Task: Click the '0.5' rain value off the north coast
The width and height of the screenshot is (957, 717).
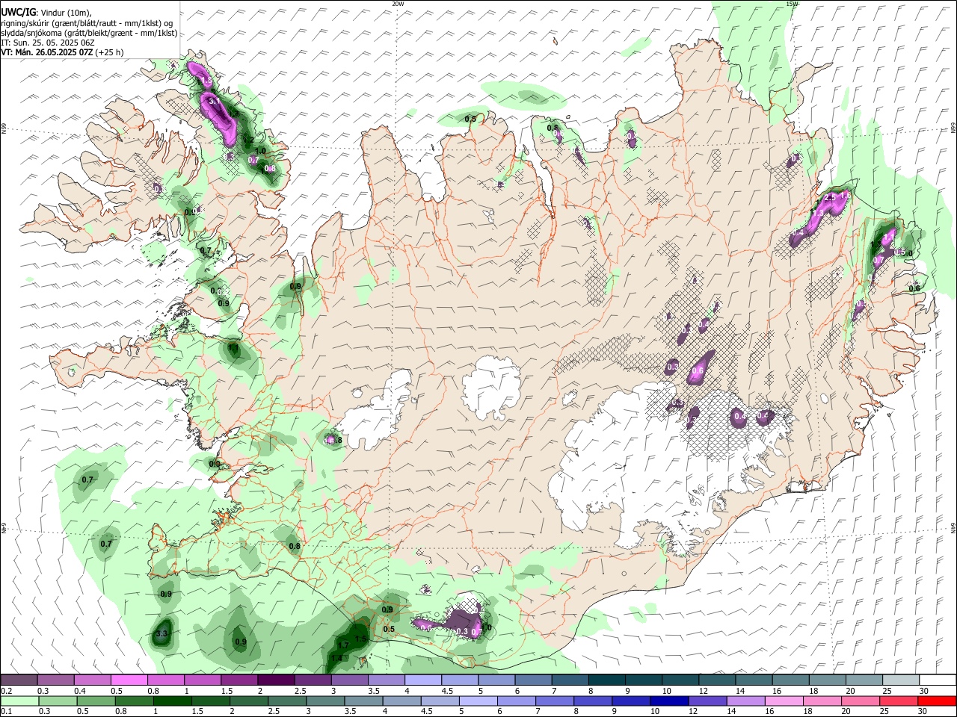Action: (x=471, y=119)
